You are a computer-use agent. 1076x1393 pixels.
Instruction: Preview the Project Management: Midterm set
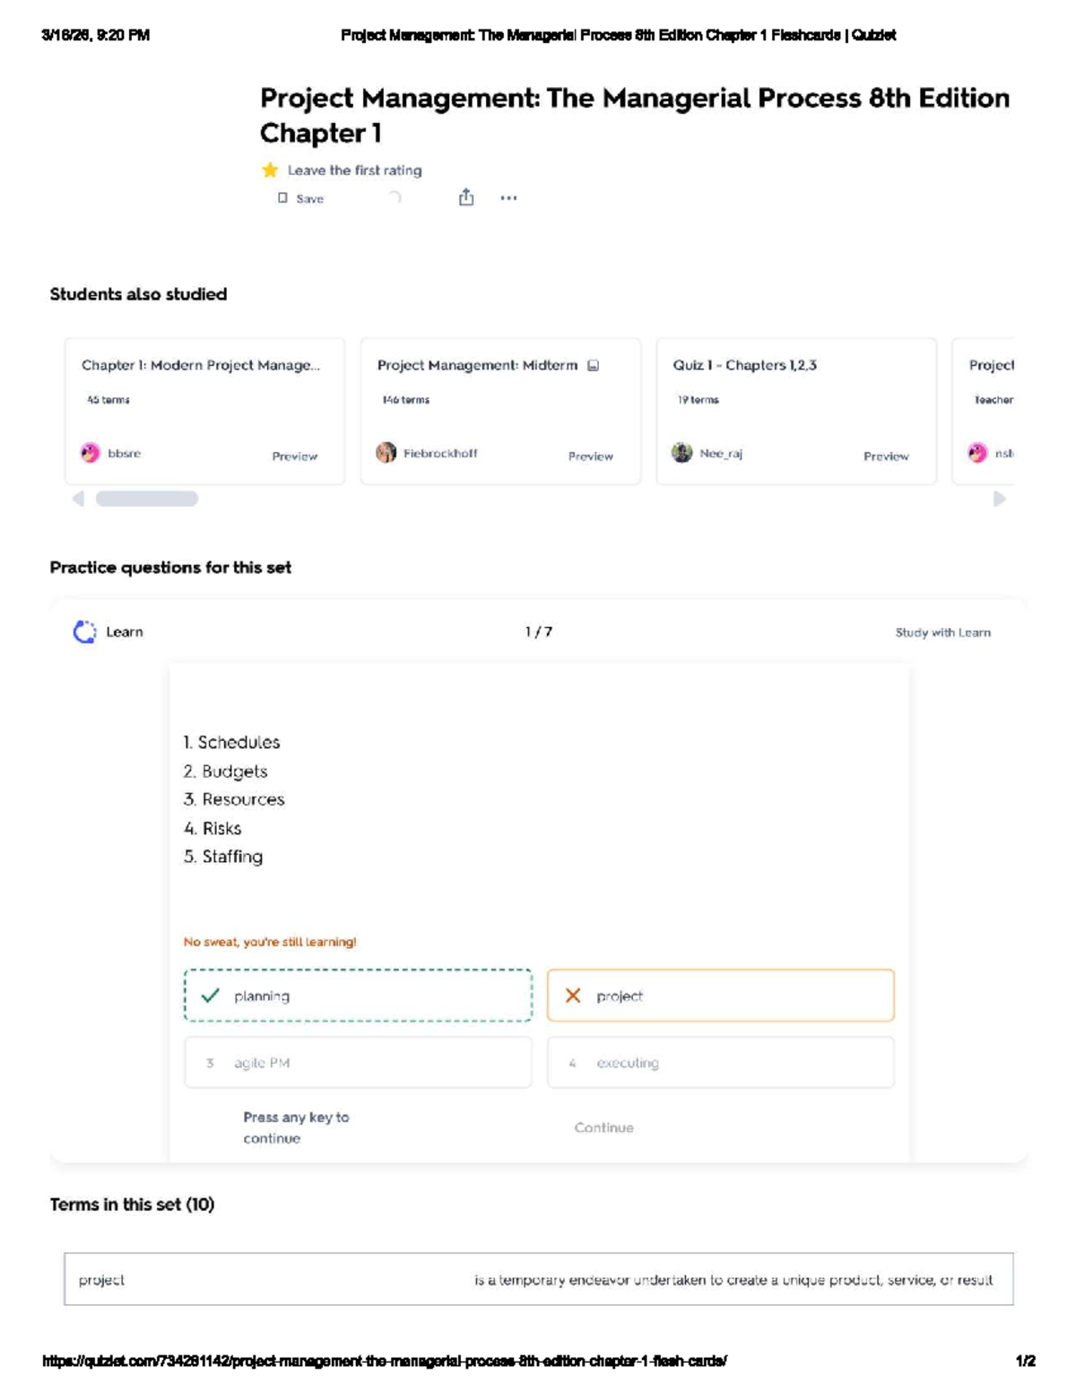(591, 457)
